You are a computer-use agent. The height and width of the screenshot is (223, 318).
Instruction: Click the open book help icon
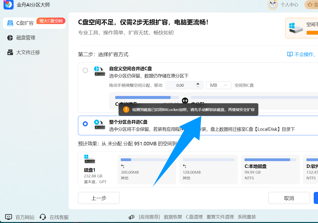click(x=290, y=54)
